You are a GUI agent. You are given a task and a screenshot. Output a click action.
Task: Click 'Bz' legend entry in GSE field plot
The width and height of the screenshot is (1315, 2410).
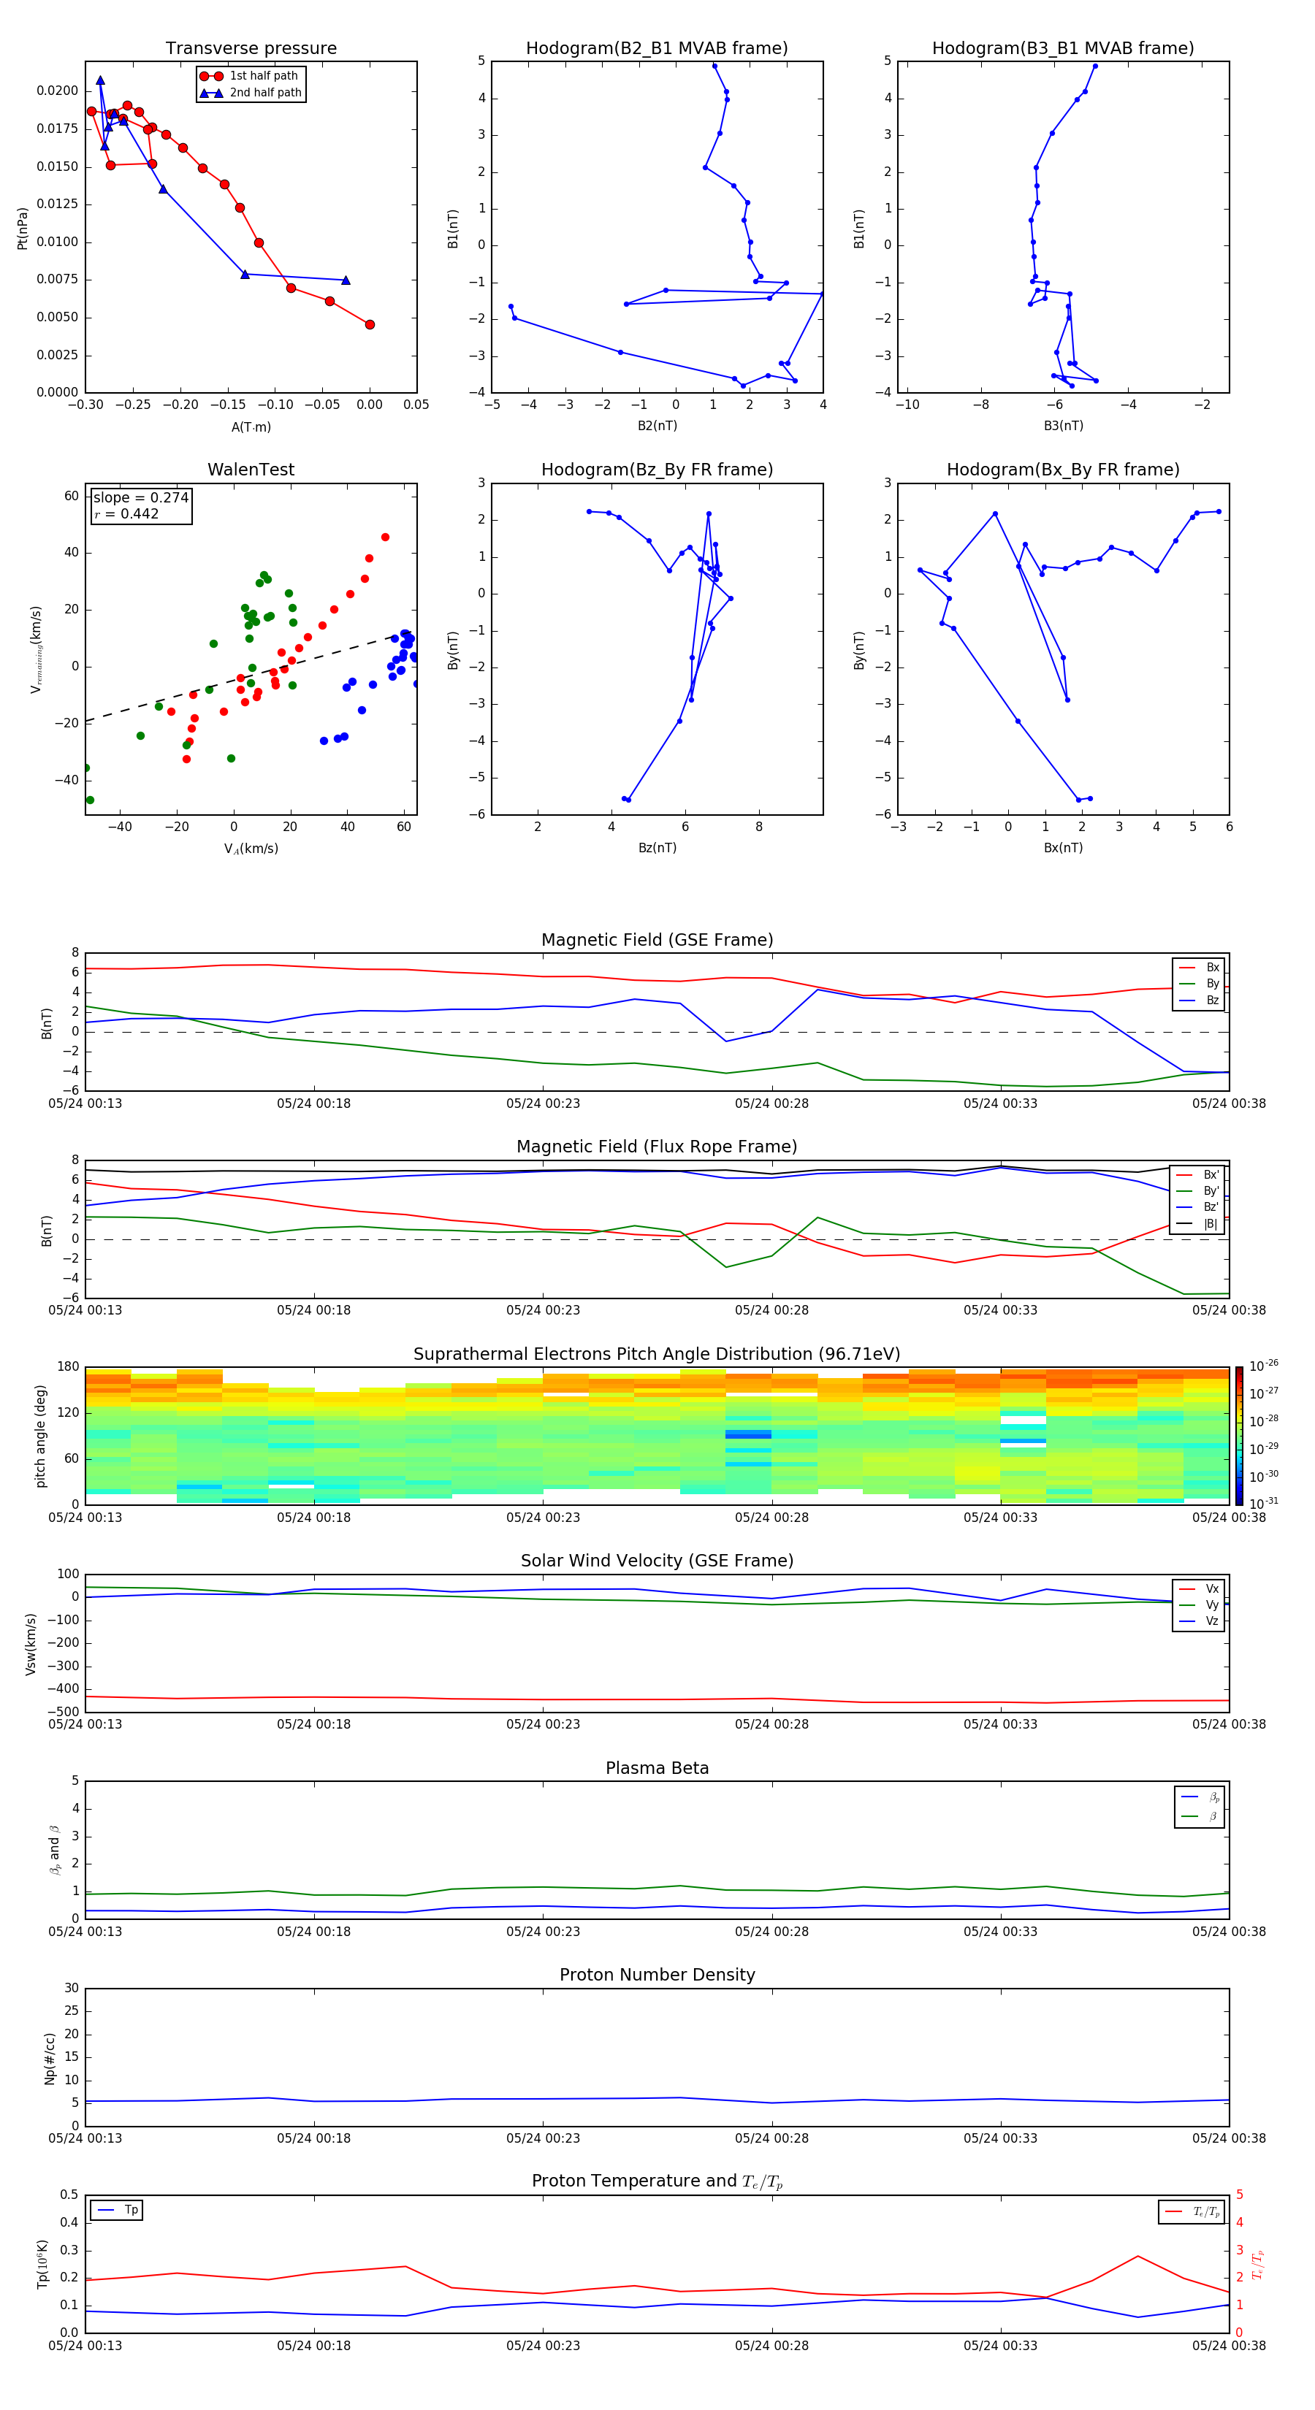click(1199, 1000)
